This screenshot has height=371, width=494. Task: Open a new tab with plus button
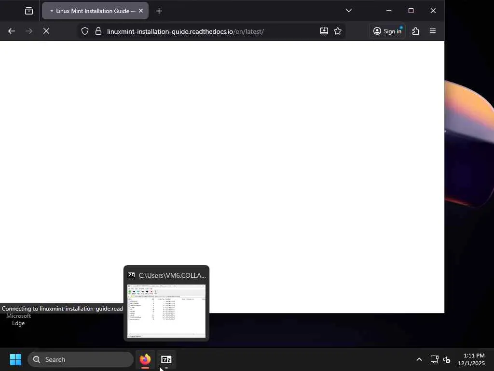(x=159, y=11)
